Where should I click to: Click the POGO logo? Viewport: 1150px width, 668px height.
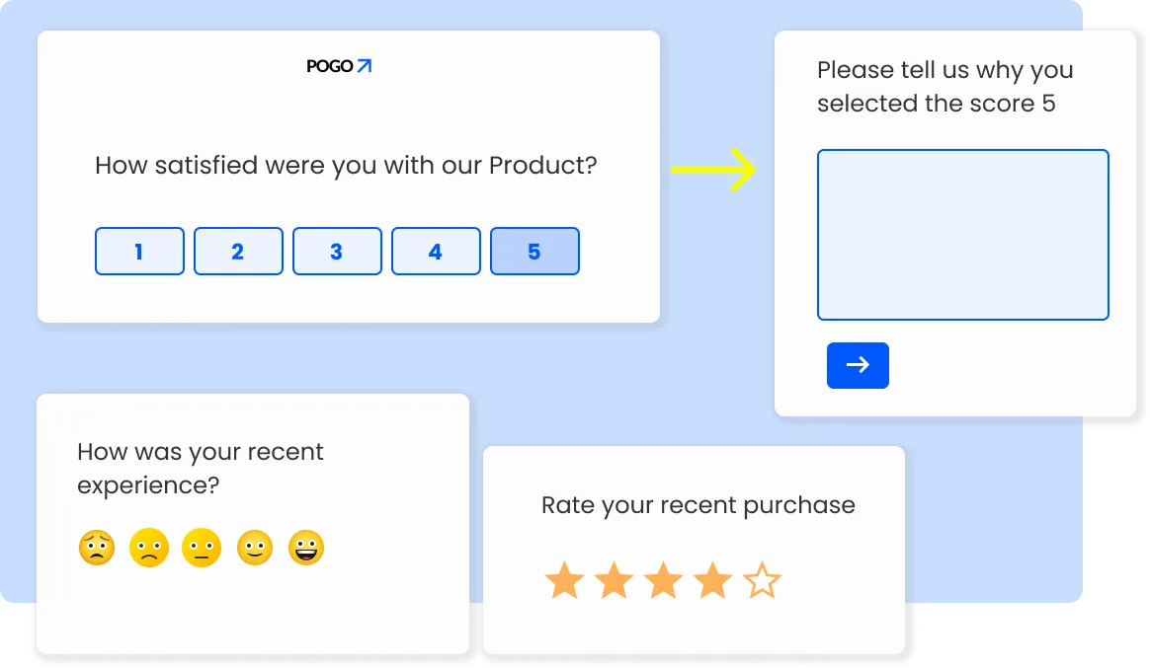339,66
